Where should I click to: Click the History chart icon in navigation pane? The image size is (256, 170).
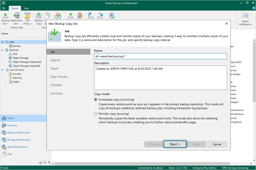coord(40,162)
